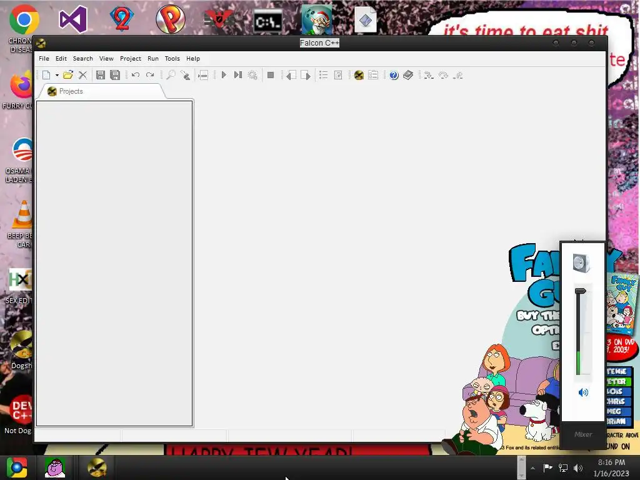Screen dimensions: 640x480
Task: Click the Step Into debug icon
Action: 428,75
